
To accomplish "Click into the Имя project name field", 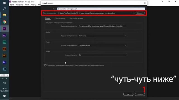I will (101, 9).
